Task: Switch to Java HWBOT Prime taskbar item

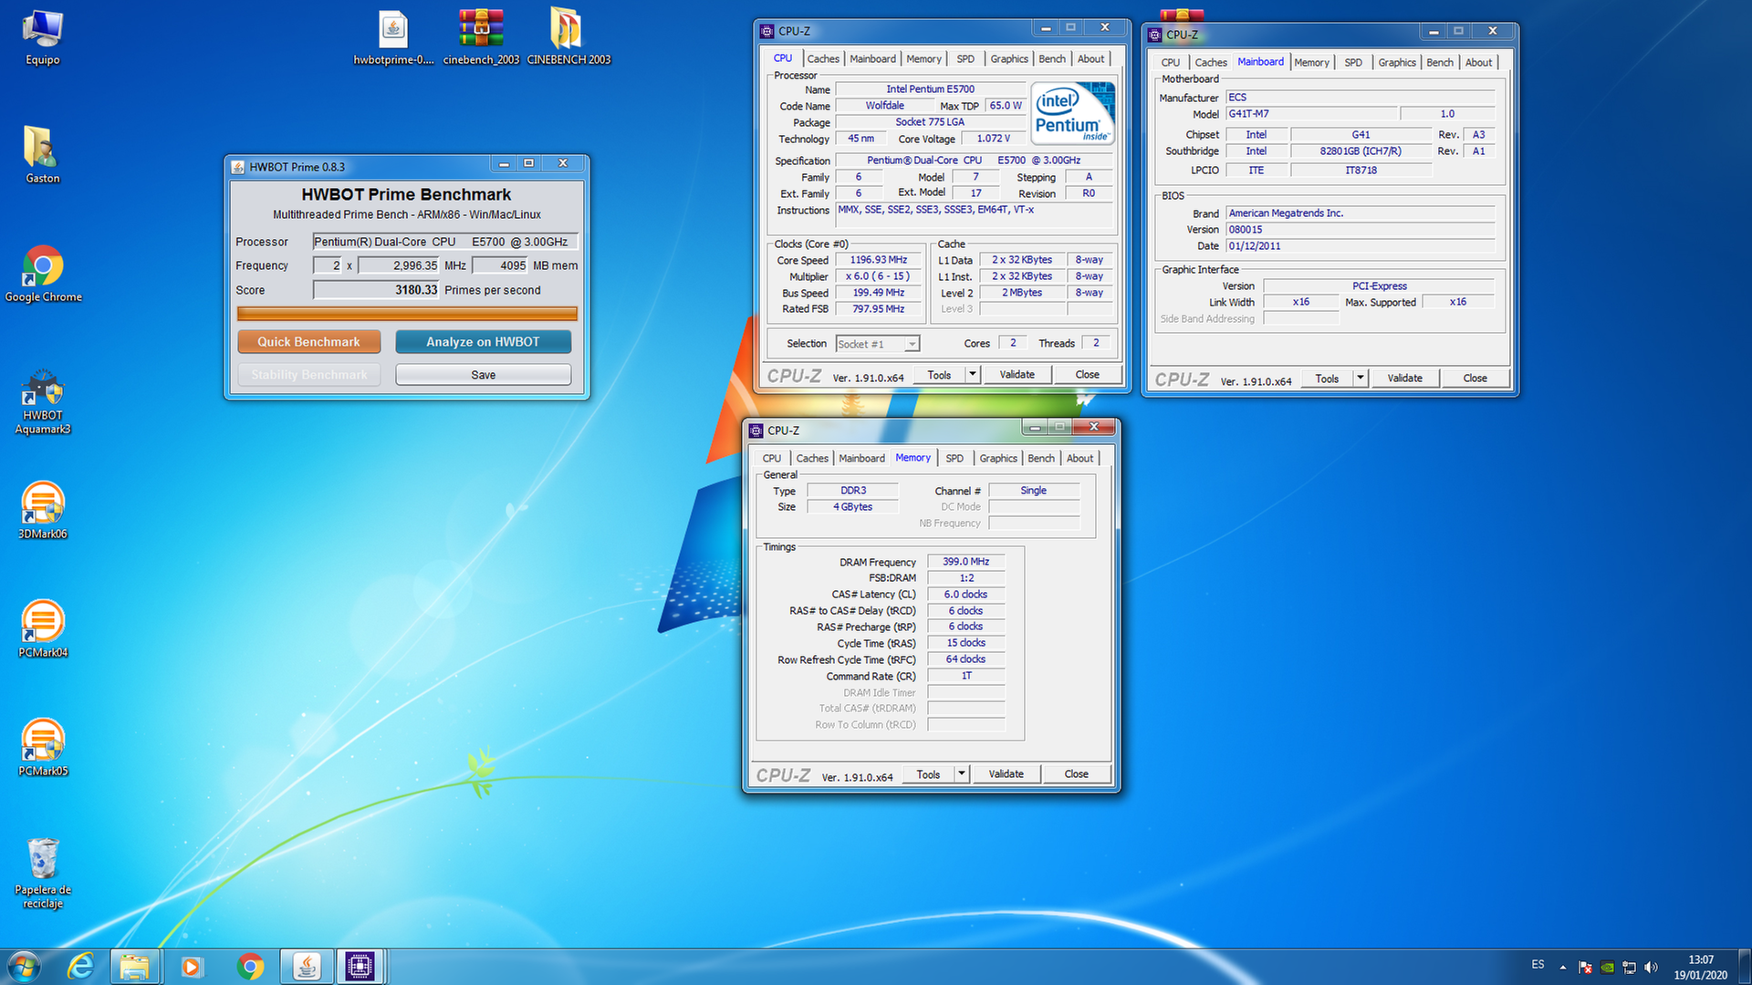Action: tap(308, 967)
